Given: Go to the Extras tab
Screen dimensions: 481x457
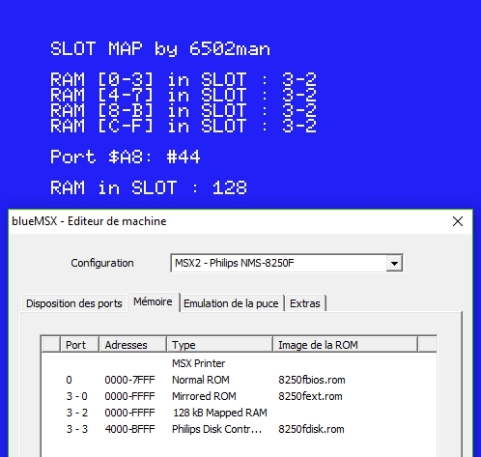Looking at the screenshot, I should (305, 303).
